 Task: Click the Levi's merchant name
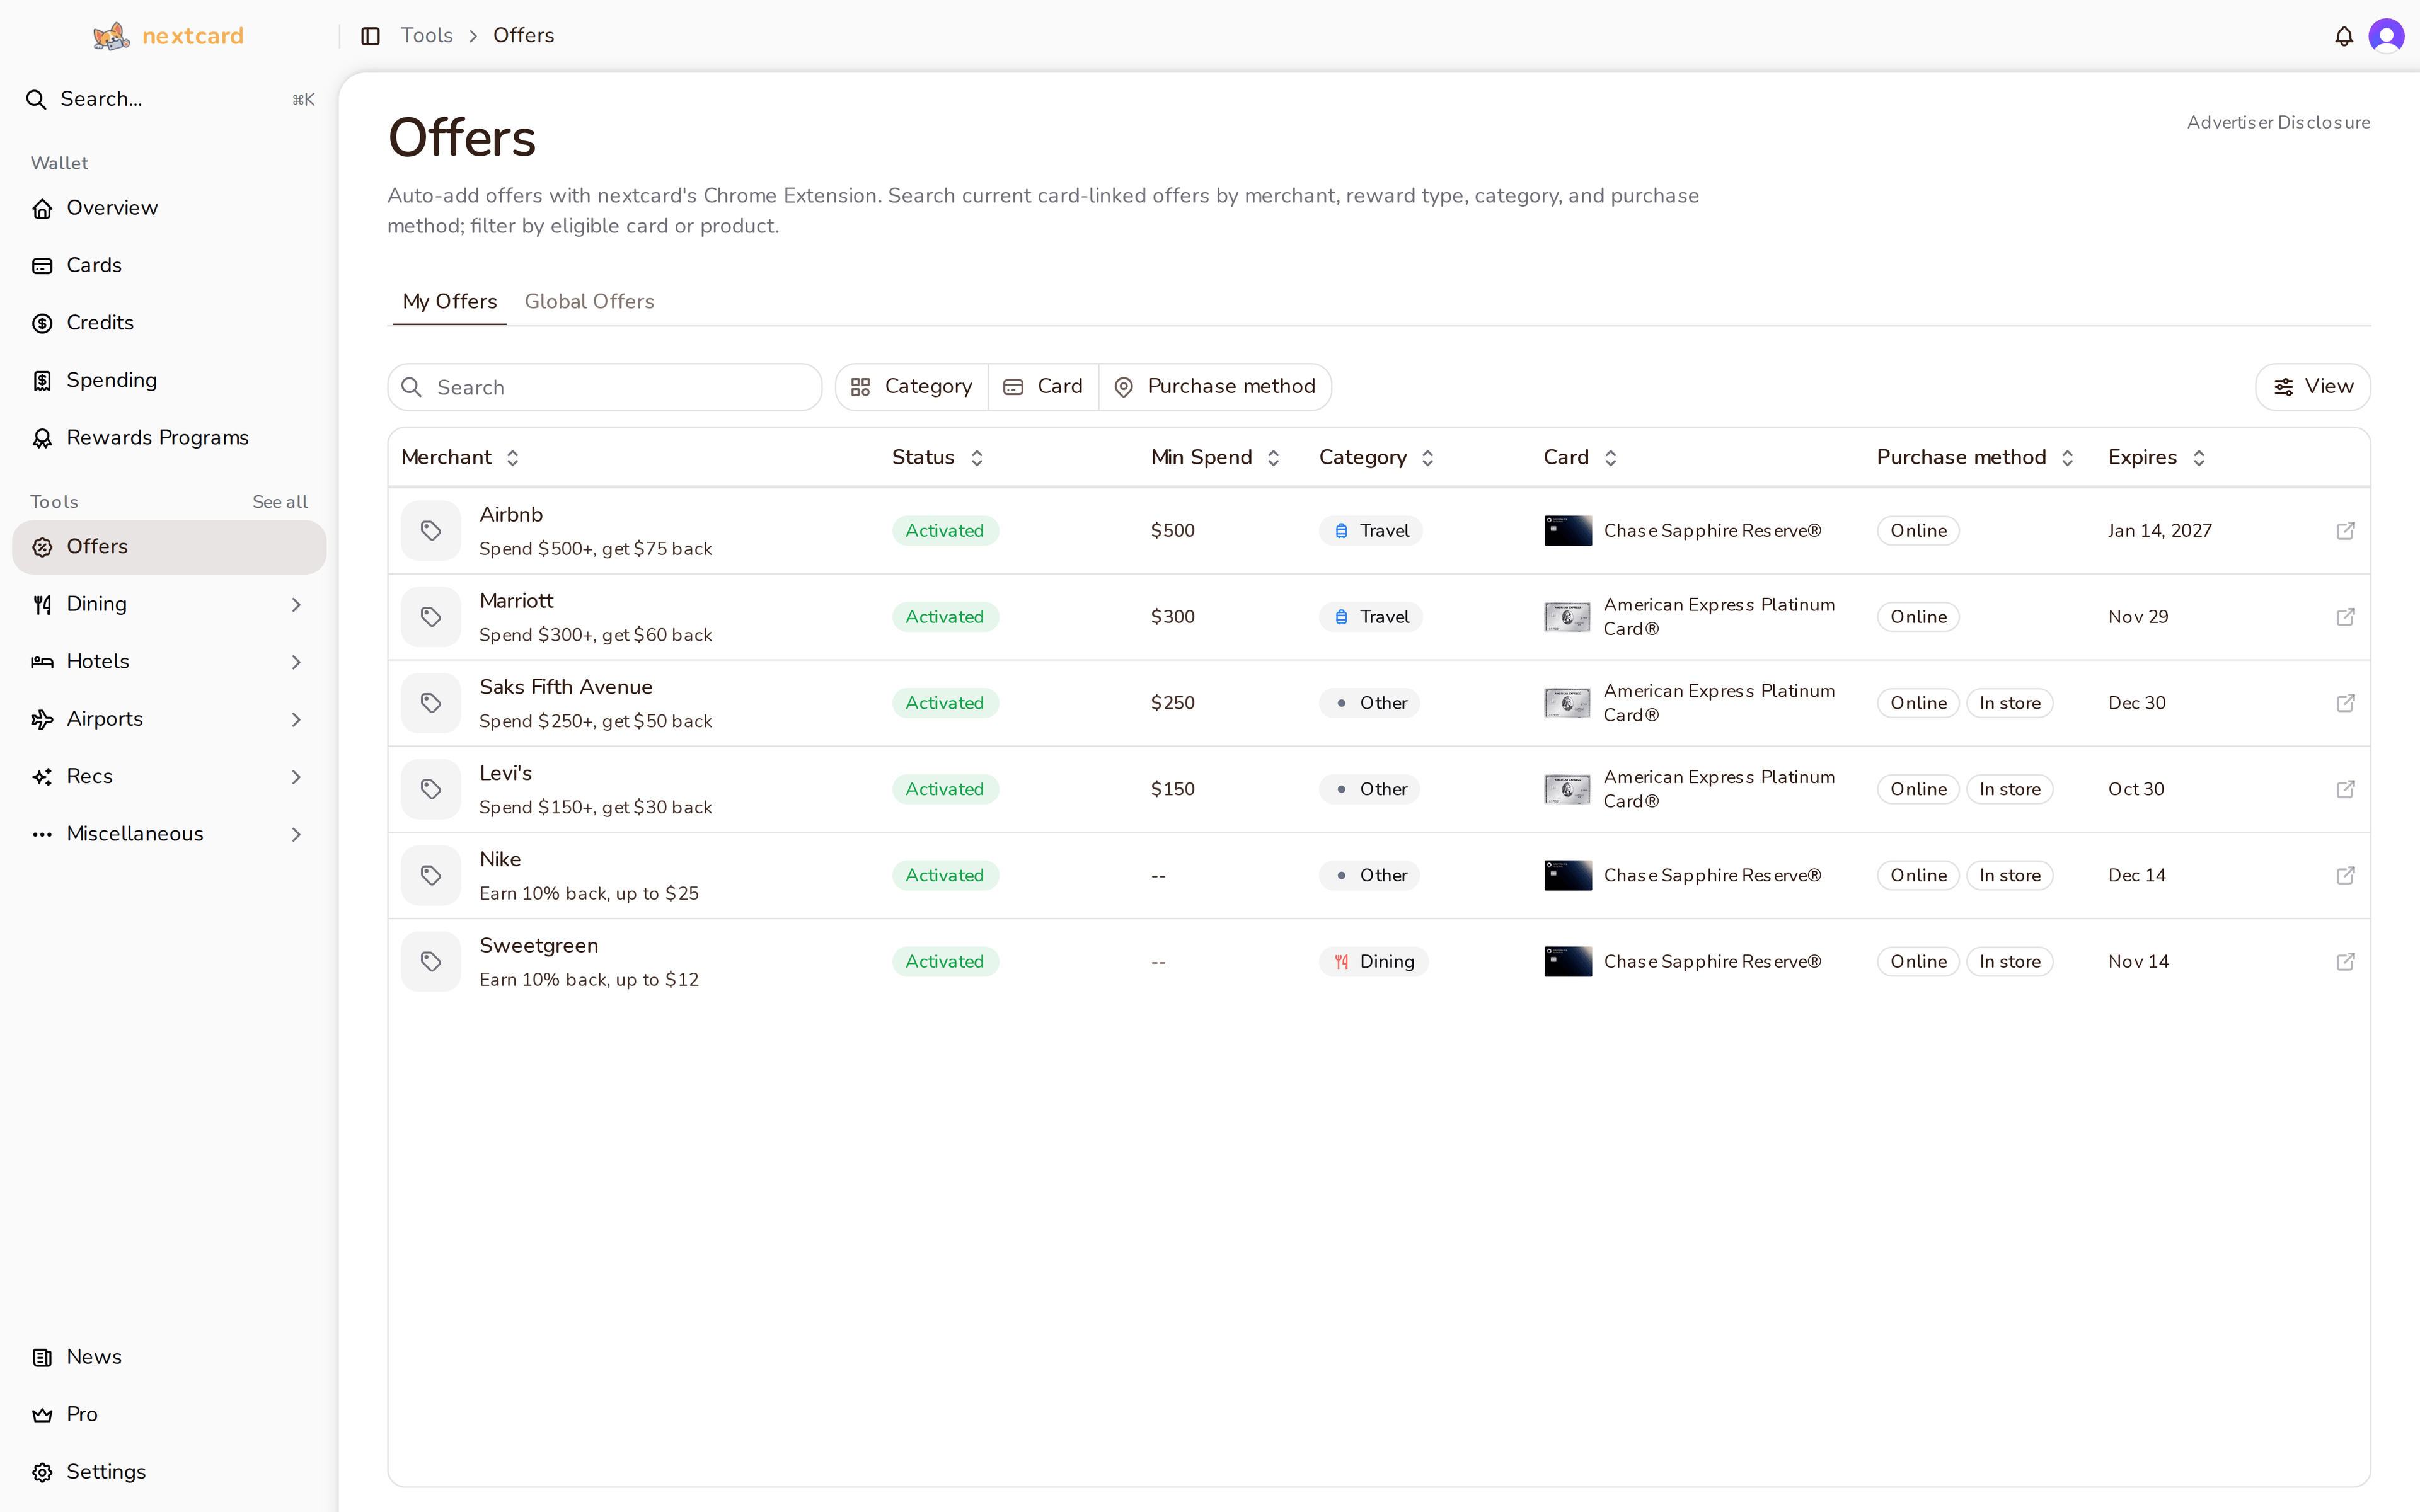506,773
